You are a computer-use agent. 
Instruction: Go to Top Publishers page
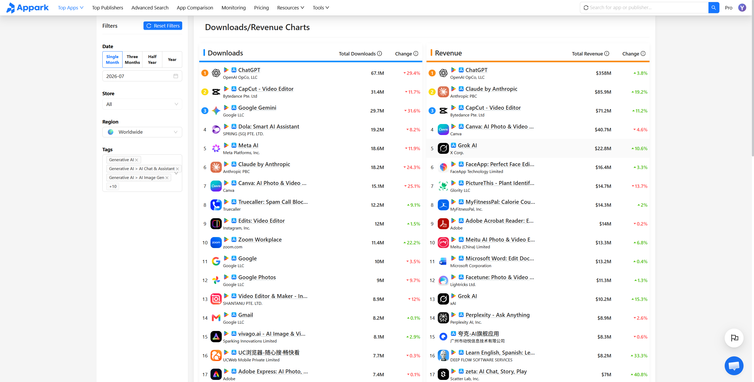click(107, 8)
